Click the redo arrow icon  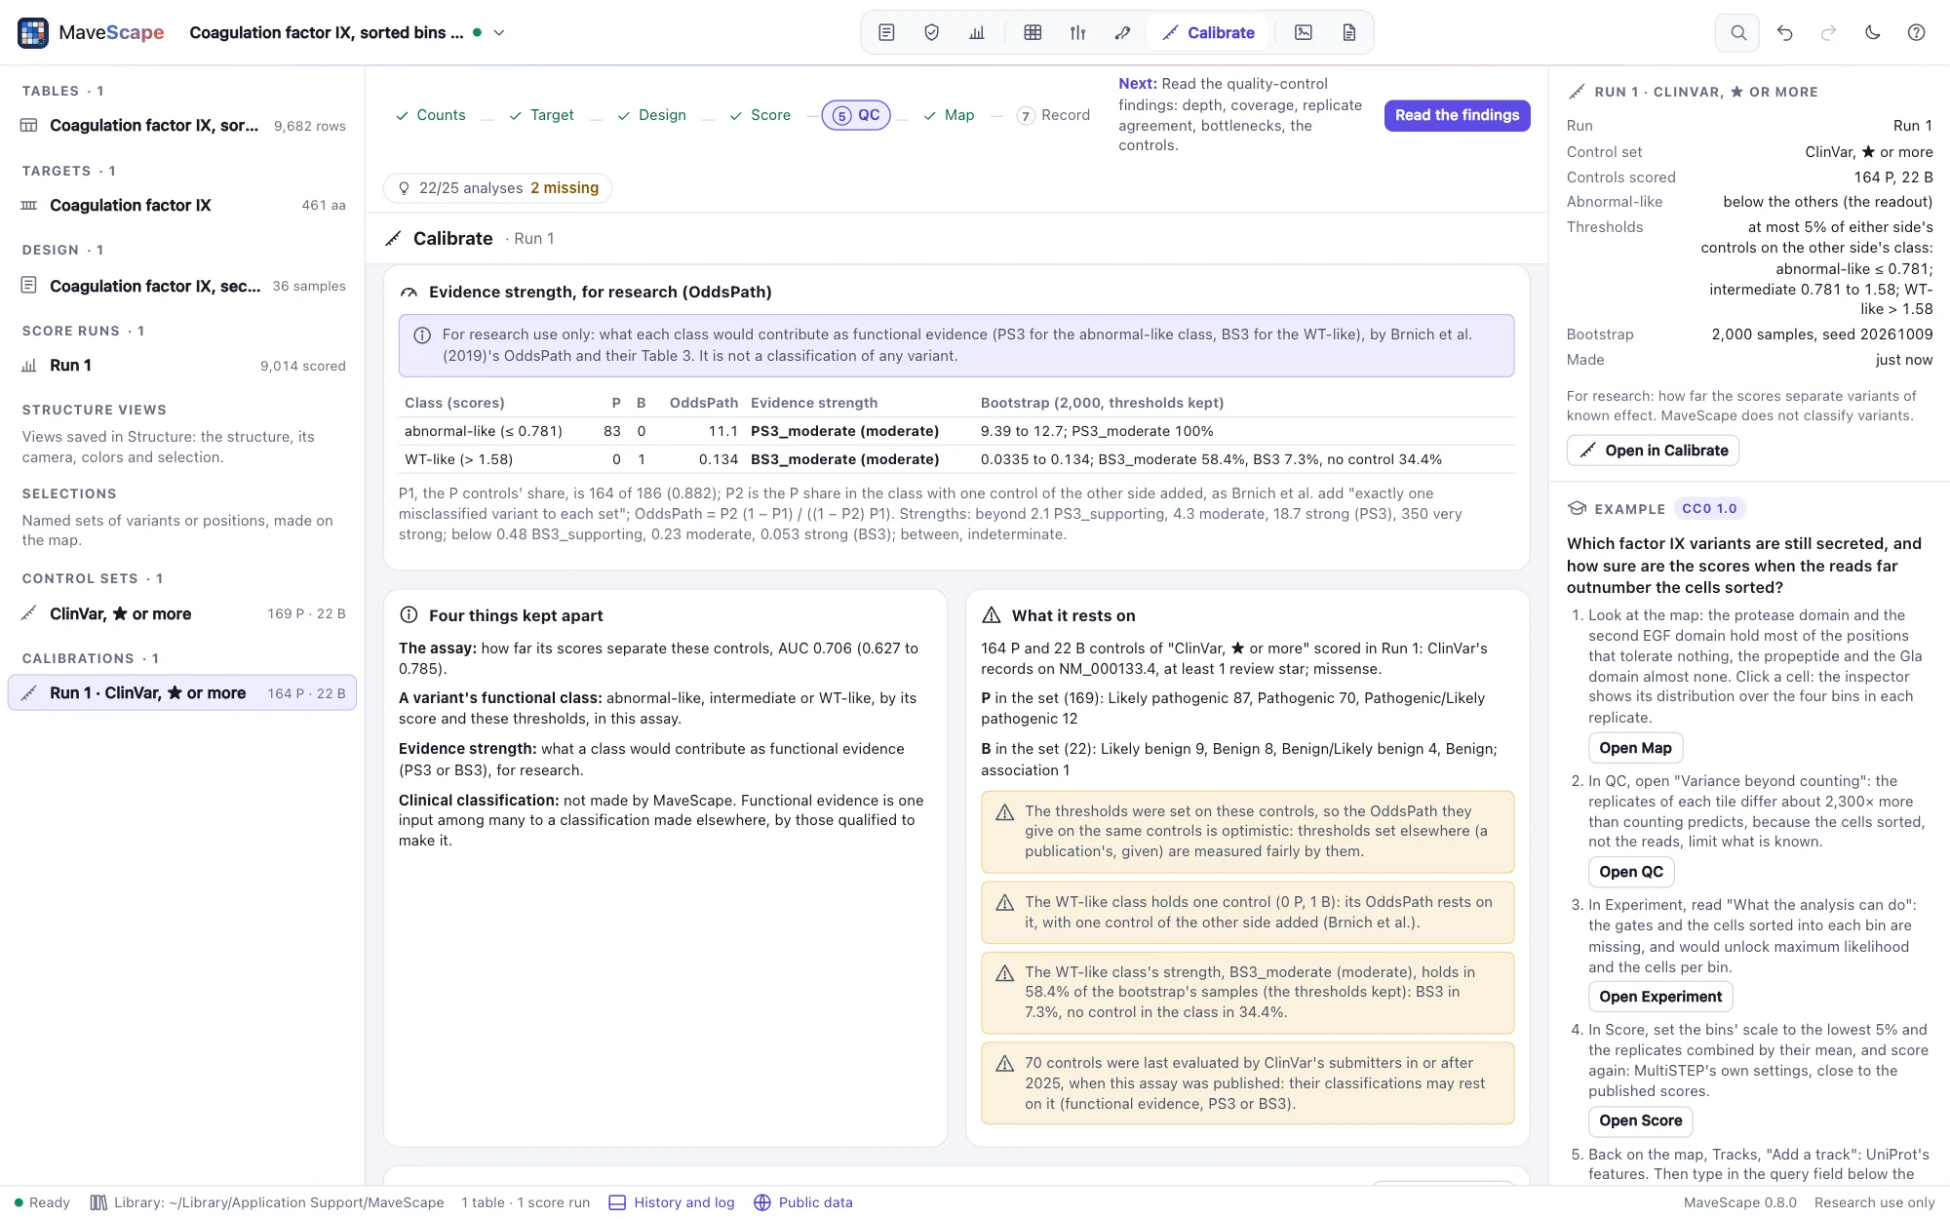(x=1828, y=32)
